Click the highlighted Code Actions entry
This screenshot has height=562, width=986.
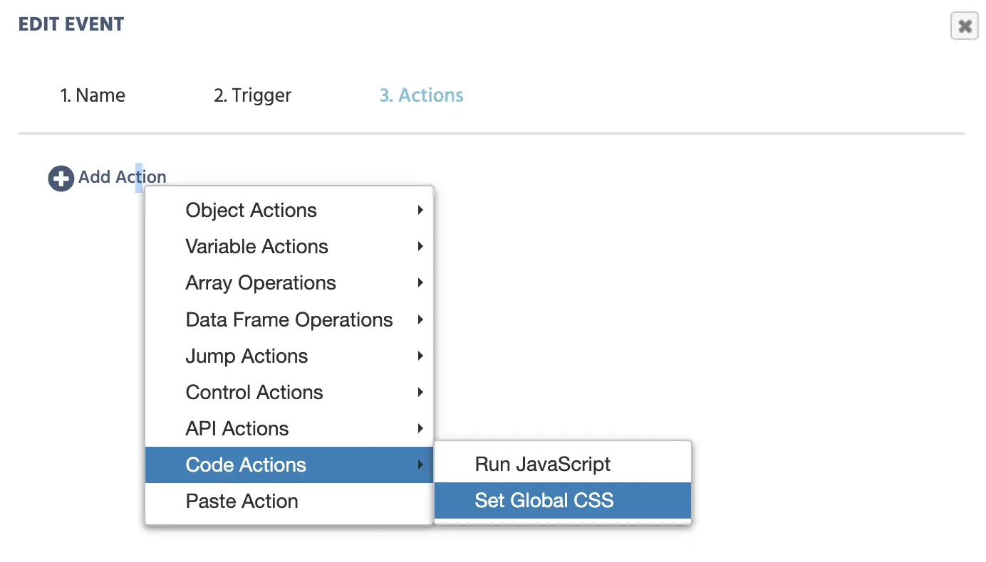[246, 465]
